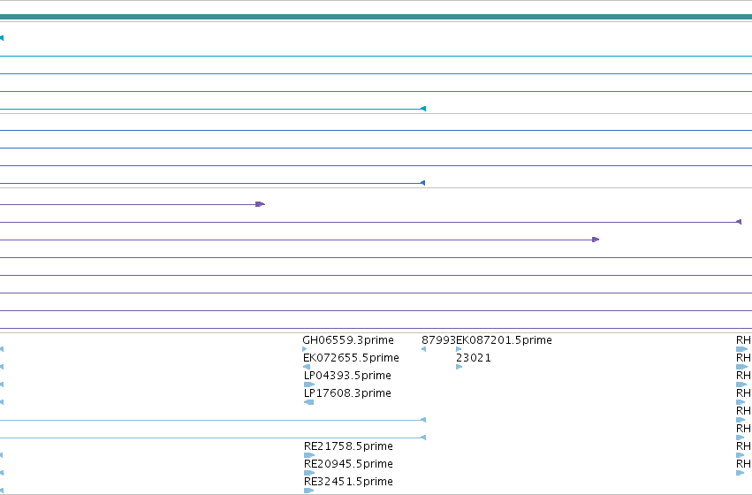This screenshot has height=495, width=752.
Task: Click the arrow glyph under GH06559.3prime
Action: 305,349
